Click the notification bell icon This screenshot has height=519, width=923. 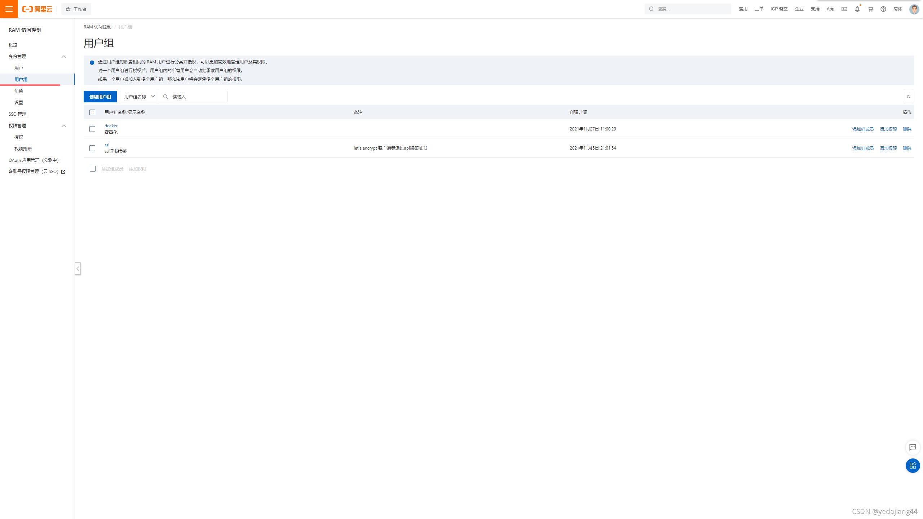pos(857,9)
